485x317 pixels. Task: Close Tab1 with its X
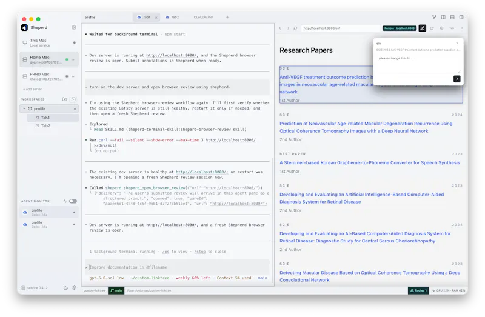156,18
